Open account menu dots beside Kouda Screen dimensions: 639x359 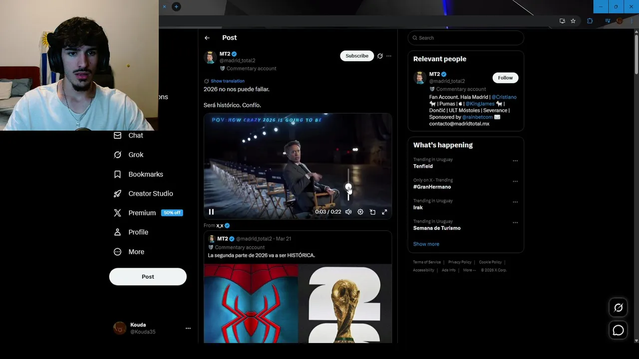[188, 329]
